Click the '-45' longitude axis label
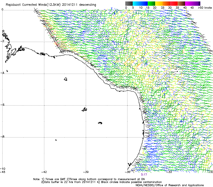This screenshot has height=187, width=213. (3, 172)
